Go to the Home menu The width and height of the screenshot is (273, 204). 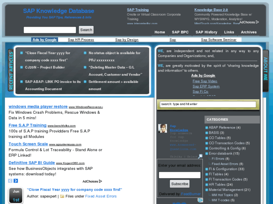pos(160,32)
